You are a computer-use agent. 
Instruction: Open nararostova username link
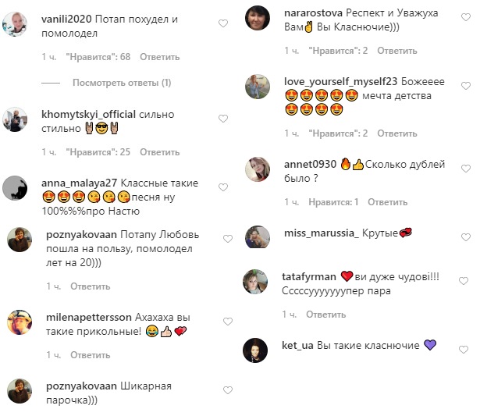tap(313, 12)
